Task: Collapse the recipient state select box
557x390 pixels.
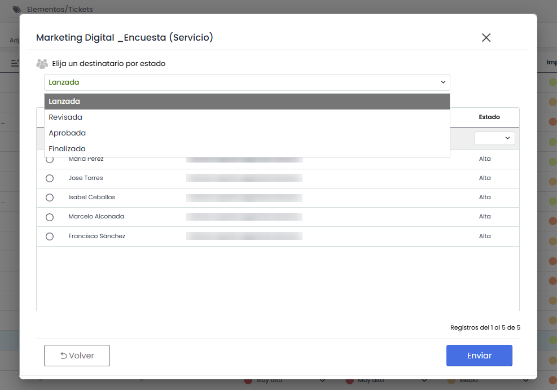Action: (247, 82)
